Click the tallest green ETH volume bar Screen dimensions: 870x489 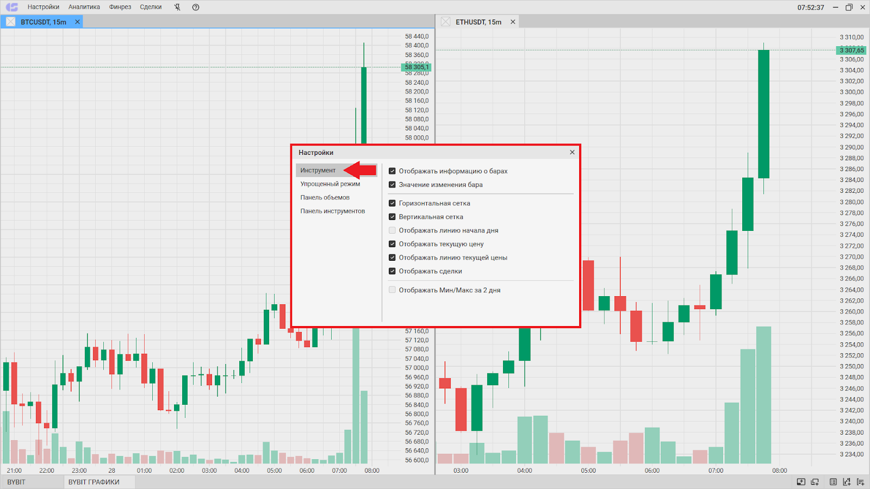[x=763, y=395]
